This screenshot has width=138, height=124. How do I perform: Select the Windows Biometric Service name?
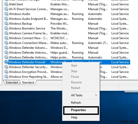[27, 28]
